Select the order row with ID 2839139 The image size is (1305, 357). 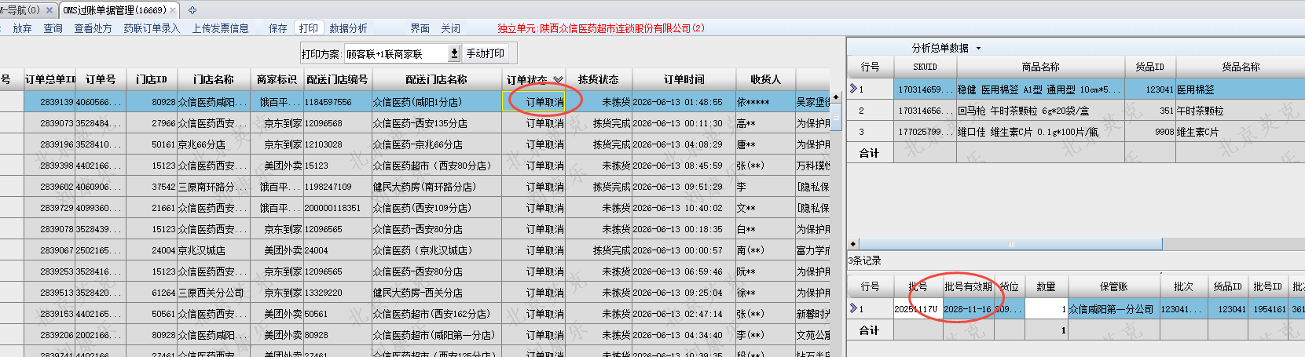[x=415, y=102]
